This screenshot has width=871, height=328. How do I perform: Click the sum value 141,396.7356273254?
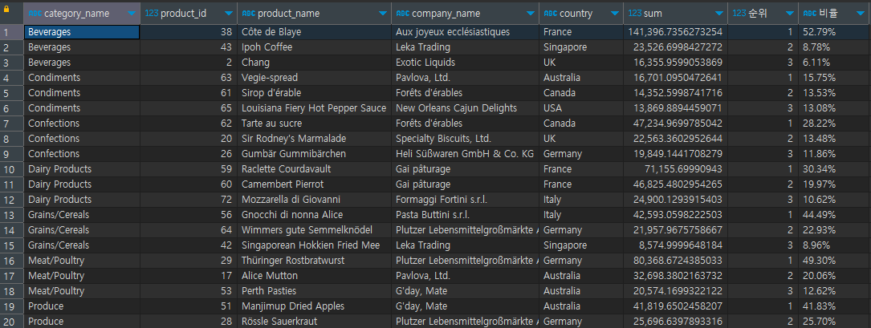pos(675,32)
